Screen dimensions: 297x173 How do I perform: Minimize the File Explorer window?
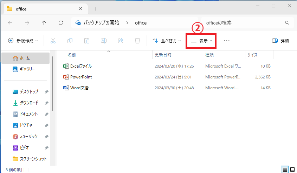pos(257,6)
